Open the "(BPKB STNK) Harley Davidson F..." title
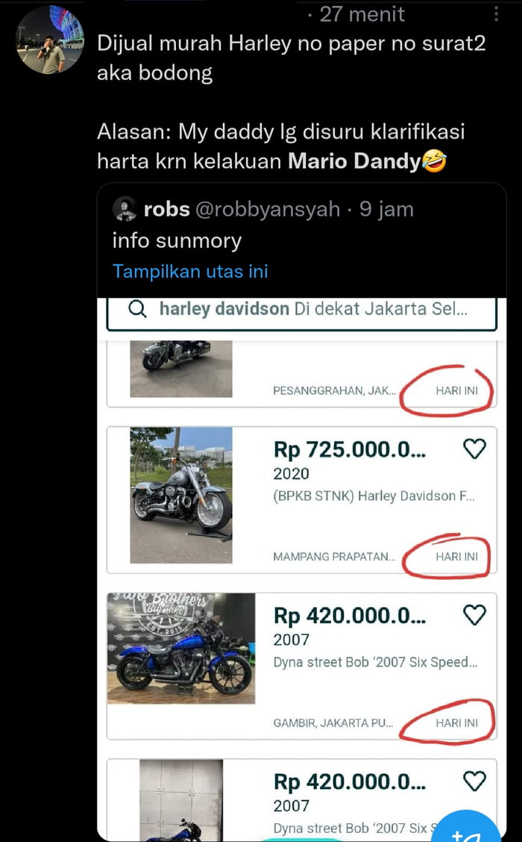The width and height of the screenshot is (522, 842). pos(374,496)
